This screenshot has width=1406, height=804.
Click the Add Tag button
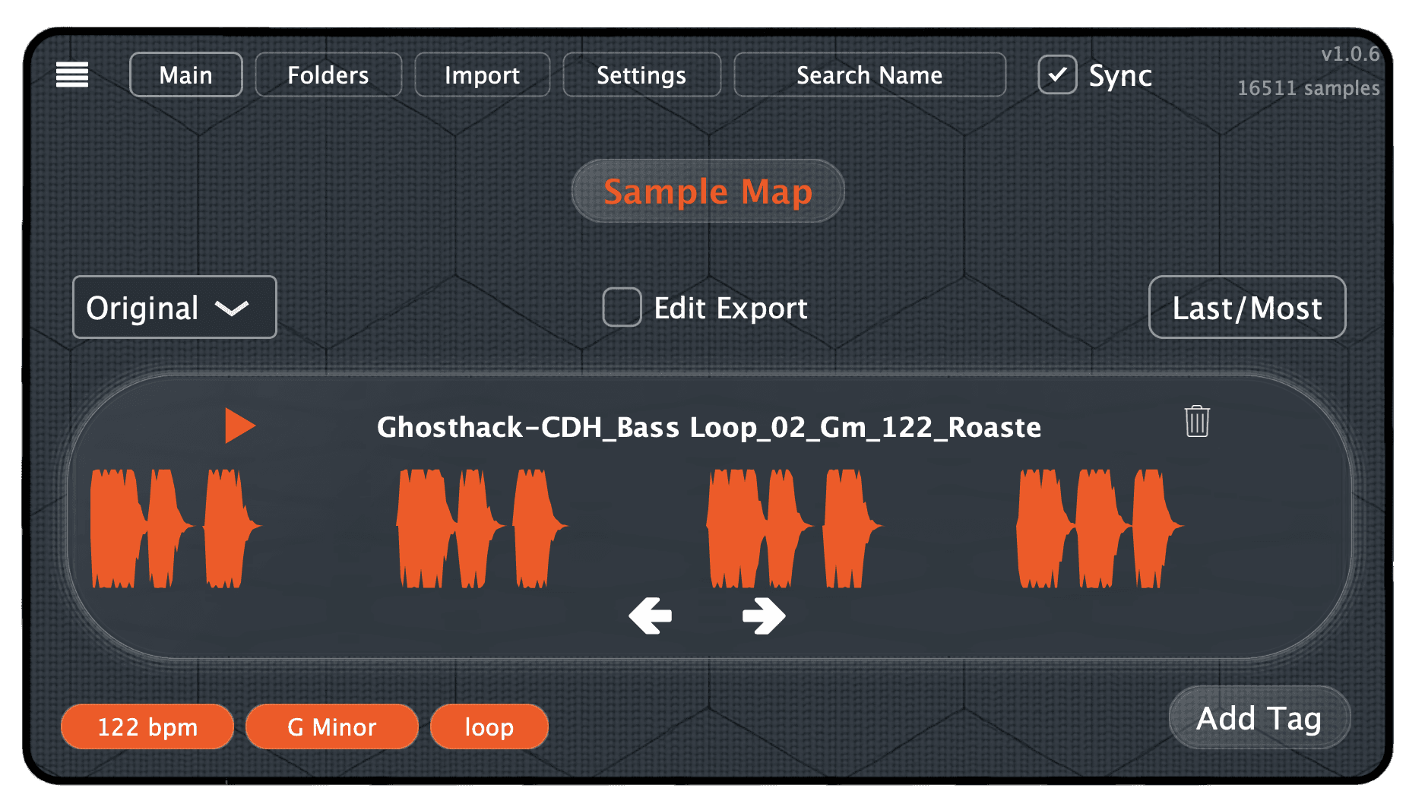pos(1259,717)
